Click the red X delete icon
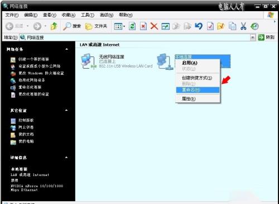Viewport: 279px width, 204px height. pos(154,26)
